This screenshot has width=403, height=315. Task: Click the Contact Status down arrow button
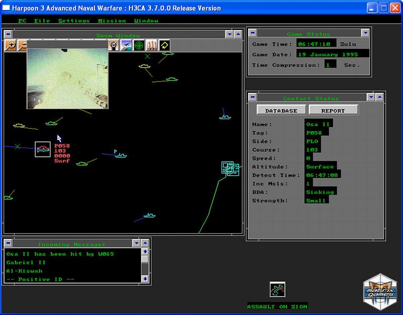point(371,98)
